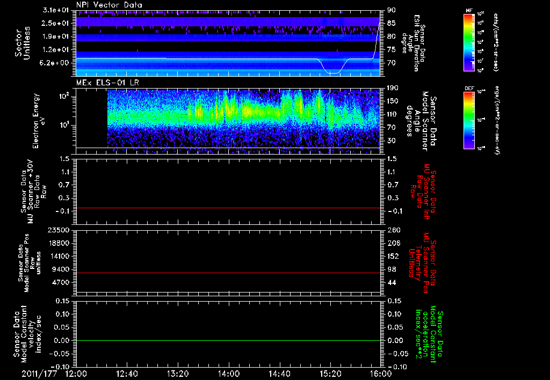This screenshot has height=380, width=550.
Task: Click the '1.2e+01' sector tick label
Action: coord(55,50)
